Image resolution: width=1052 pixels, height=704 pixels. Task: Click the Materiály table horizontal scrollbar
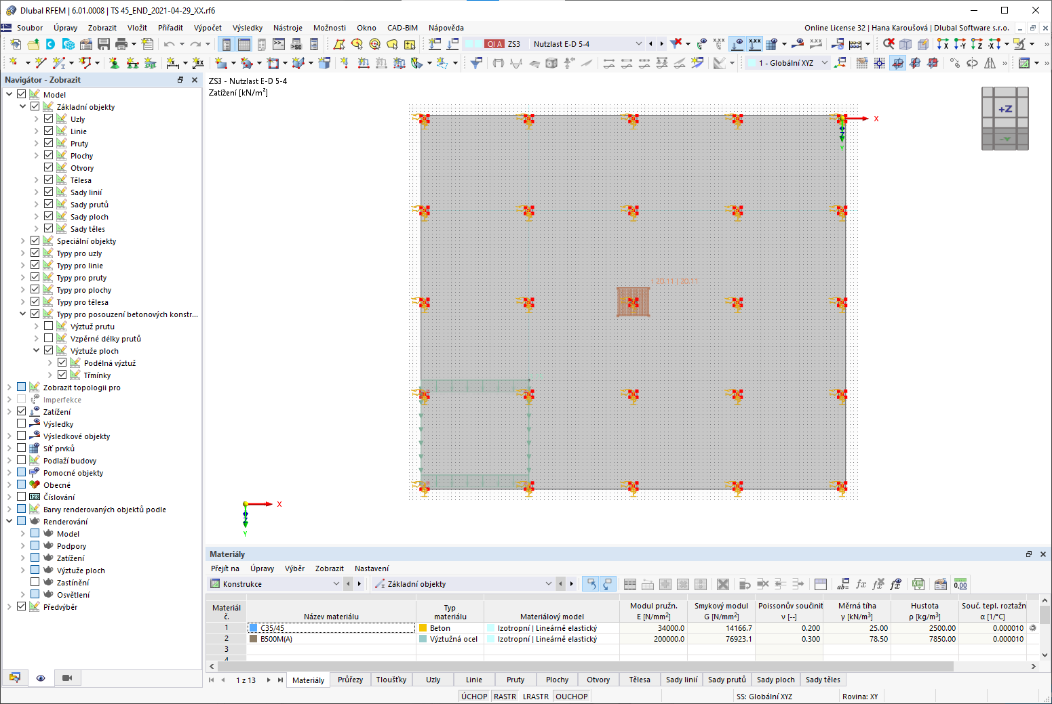click(x=585, y=666)
